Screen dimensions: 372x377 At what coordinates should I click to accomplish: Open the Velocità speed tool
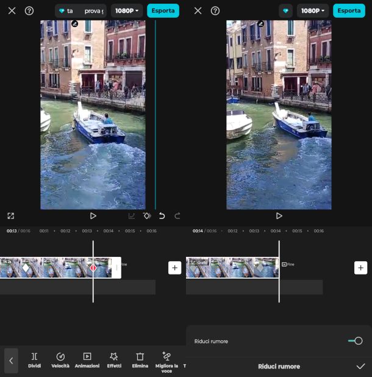tap(60, 359)
